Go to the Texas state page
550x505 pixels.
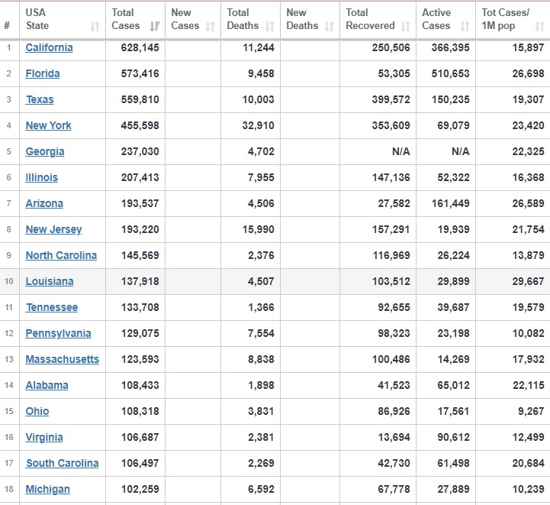(x=40, y=99)
